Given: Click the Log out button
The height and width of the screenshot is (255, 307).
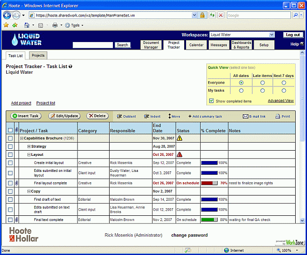Looking at the screenshot, I should 293,34.
